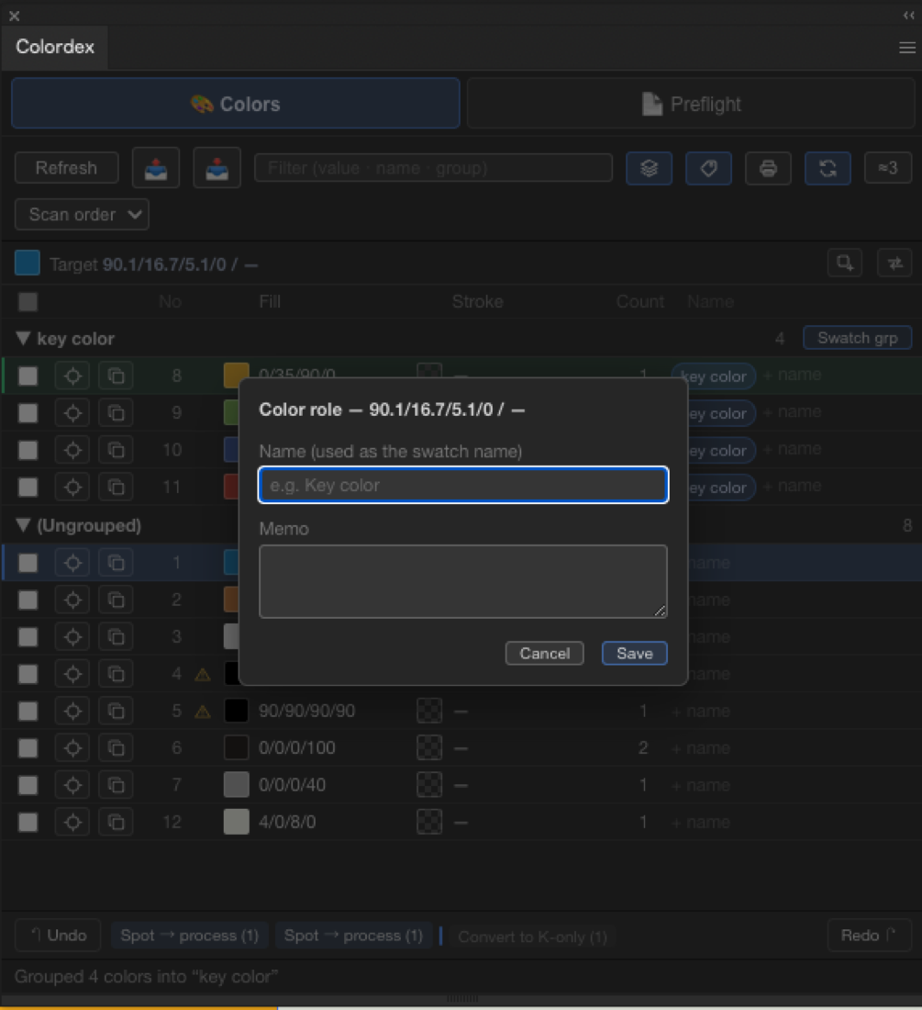Click the magnifier select icon near Target
The image size is (922, 1010).
[x=845, y=263]
